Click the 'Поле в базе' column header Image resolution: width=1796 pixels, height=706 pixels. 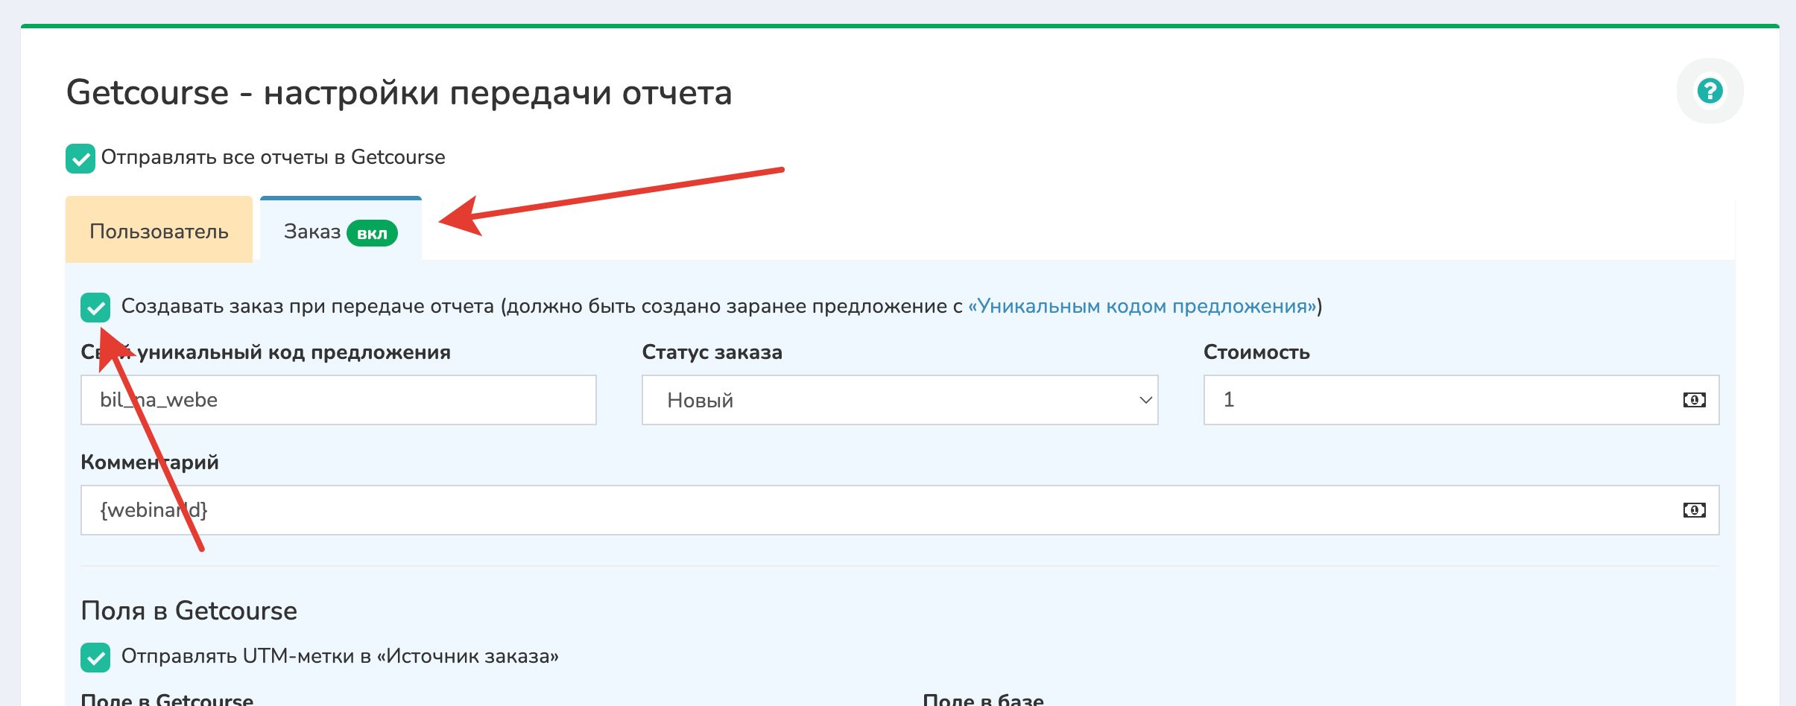tap(983, 699)
